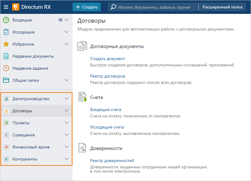Expand the Общие папки chevron
Image resolution: width=251 pixels, height=181 pixels.
click(66, 80)
